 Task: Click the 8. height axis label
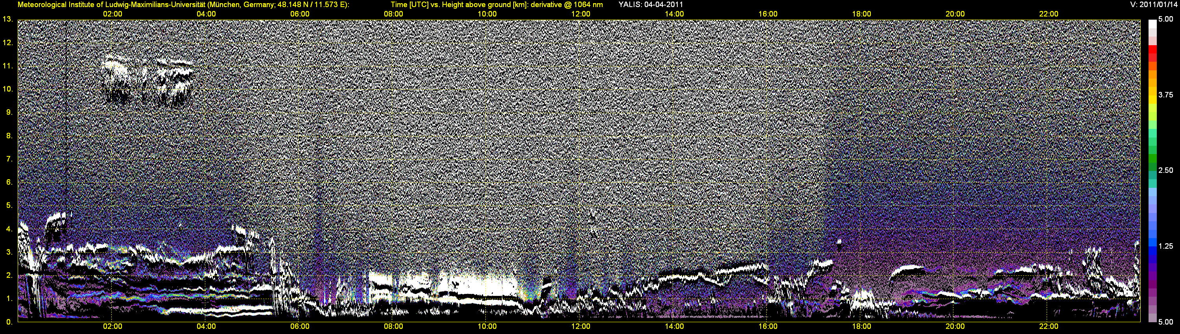[x=9, y=136]
